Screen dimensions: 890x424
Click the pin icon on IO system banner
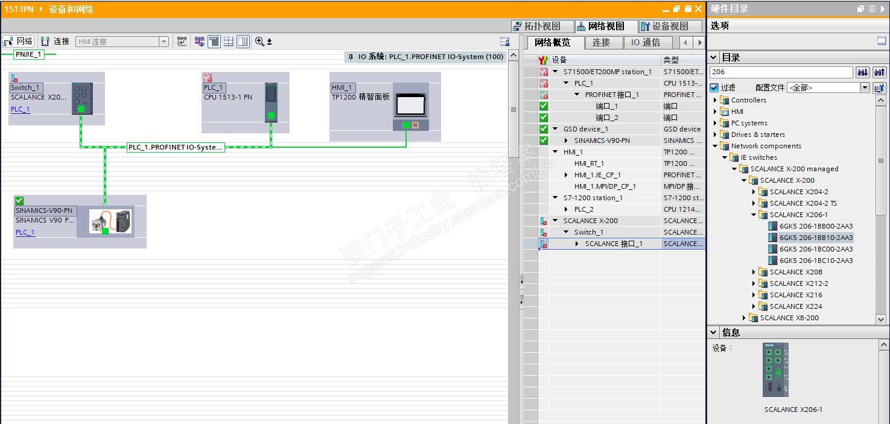point(351,57)
